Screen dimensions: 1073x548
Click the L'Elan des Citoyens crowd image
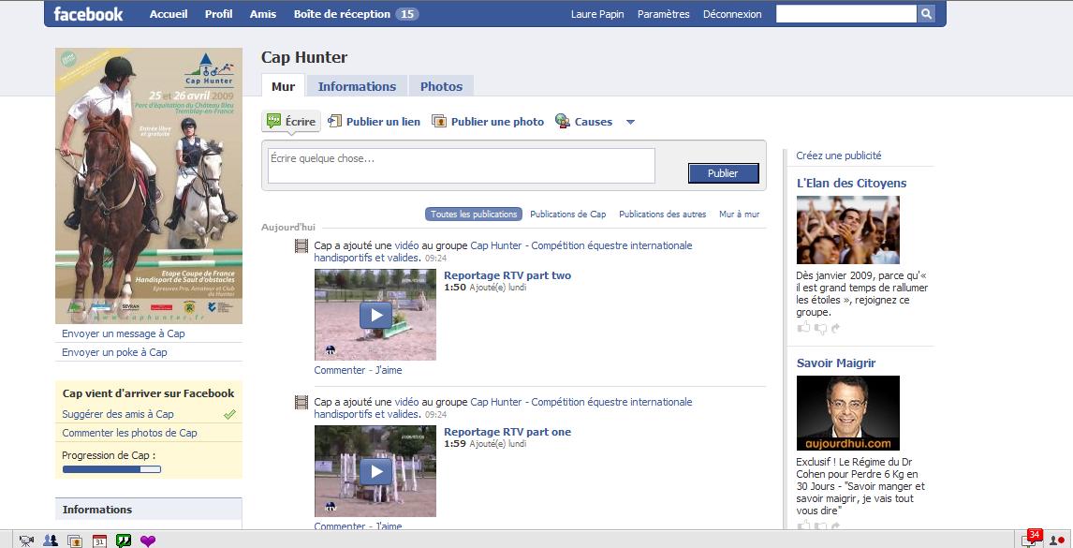(x=848, y=230)
